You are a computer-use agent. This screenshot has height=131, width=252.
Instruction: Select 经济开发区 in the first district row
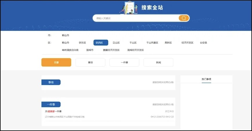(187, 43)
